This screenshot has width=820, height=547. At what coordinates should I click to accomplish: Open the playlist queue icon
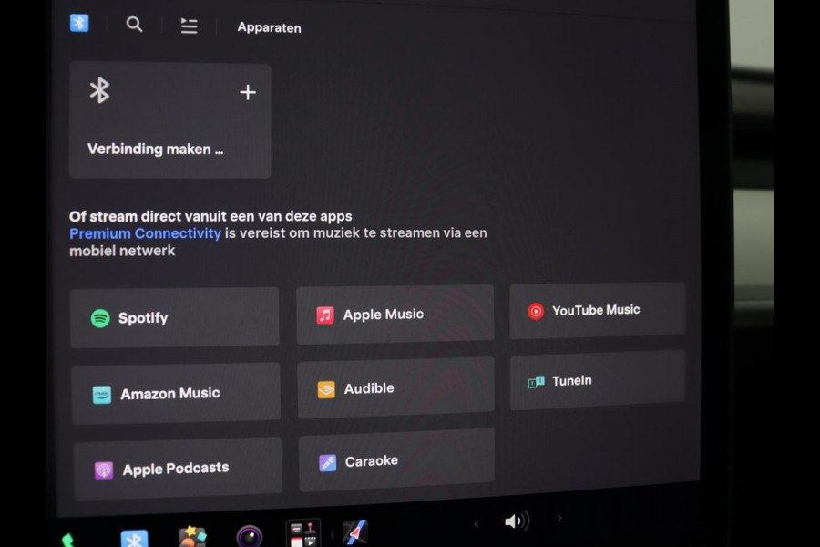(x=189, y=26)
